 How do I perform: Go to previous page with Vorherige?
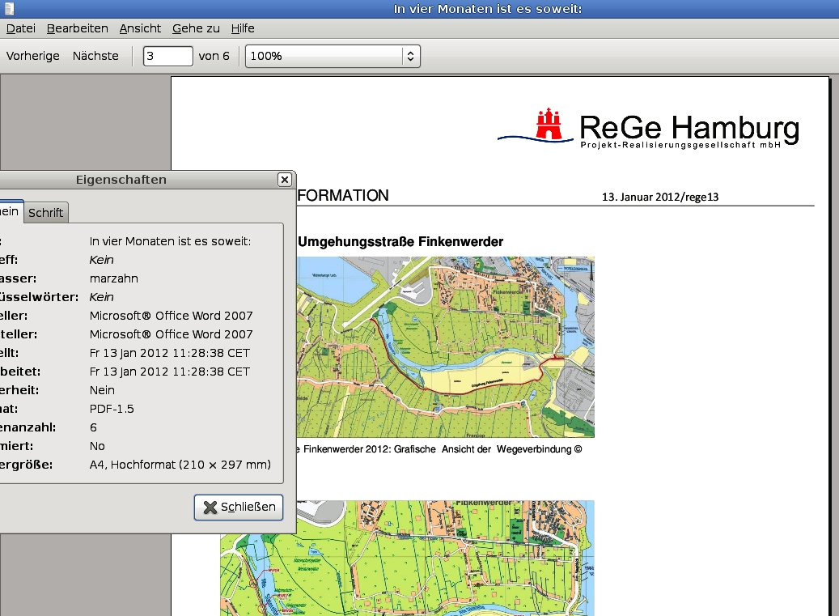32,56
